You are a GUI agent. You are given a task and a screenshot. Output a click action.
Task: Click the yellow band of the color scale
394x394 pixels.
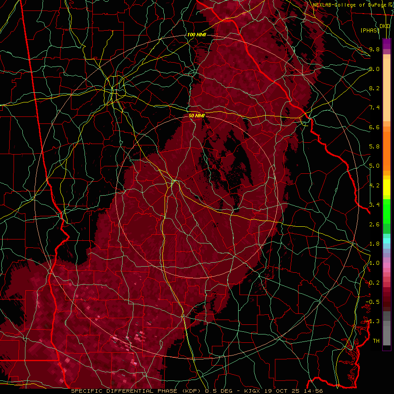click(x=387, y=187)
